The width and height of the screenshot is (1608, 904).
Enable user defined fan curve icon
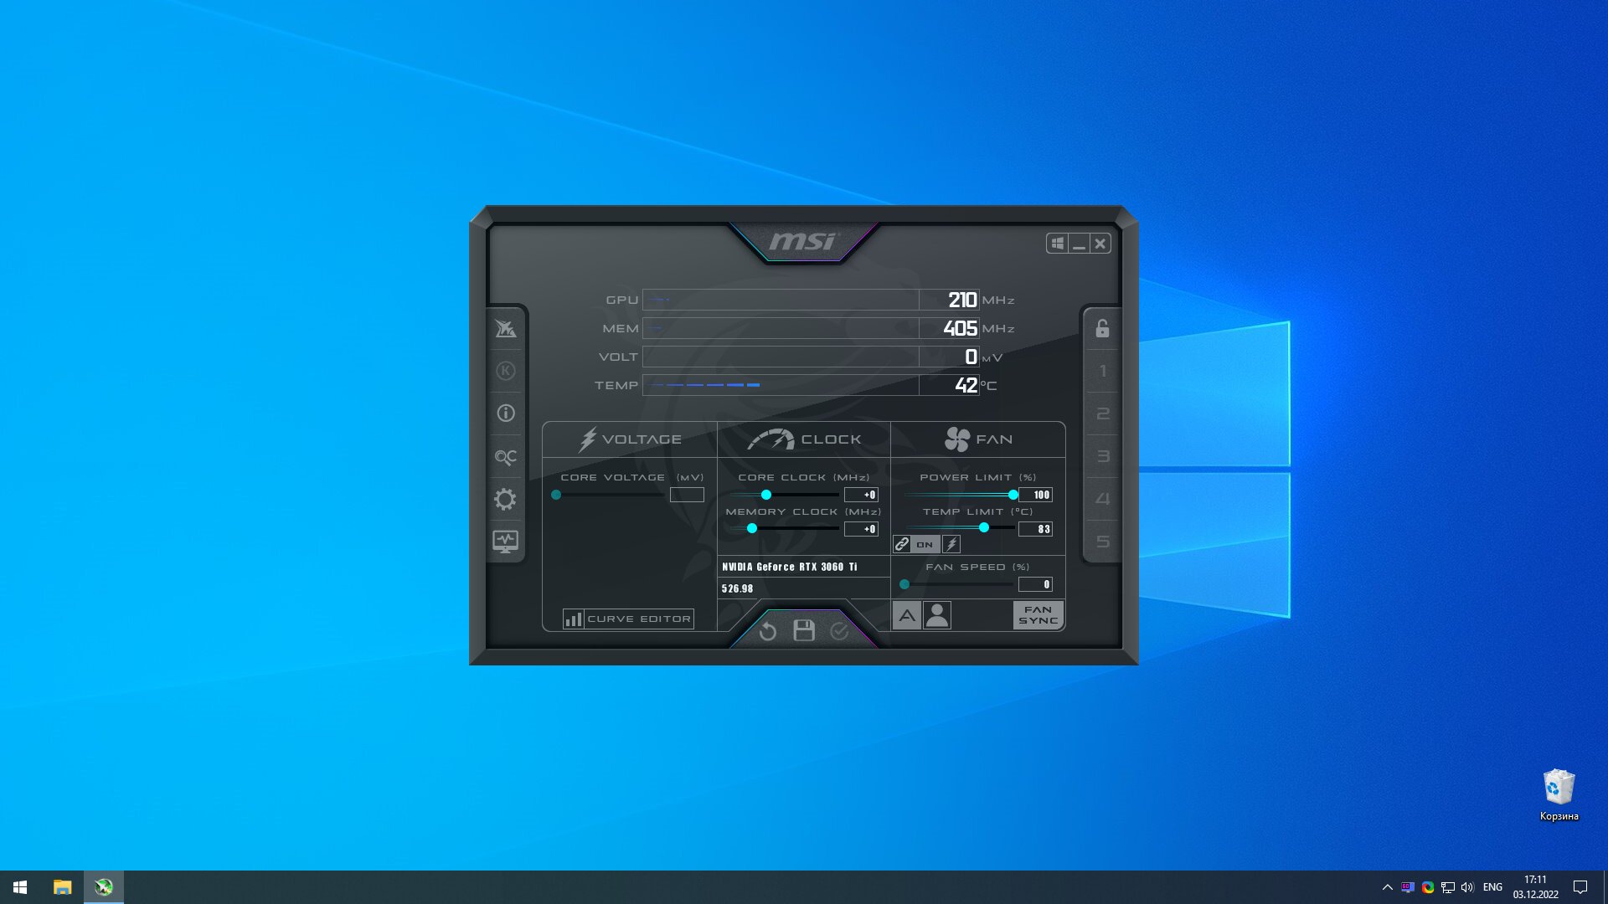(937, 615)
